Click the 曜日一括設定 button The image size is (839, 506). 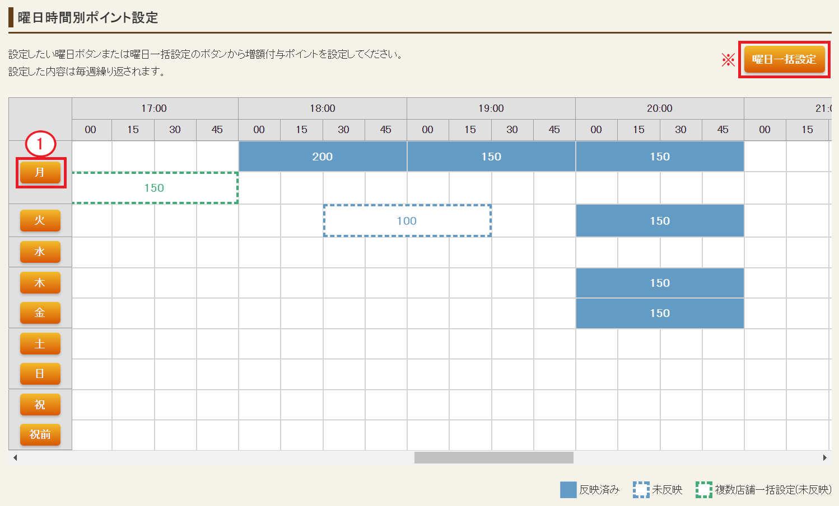(784, 59)
